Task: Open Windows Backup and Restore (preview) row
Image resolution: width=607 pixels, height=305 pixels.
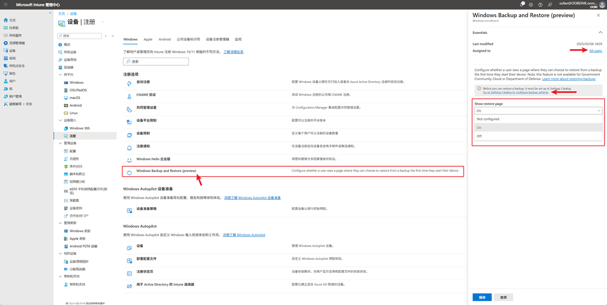Action: pyautogui.click(x=293, y=171)
